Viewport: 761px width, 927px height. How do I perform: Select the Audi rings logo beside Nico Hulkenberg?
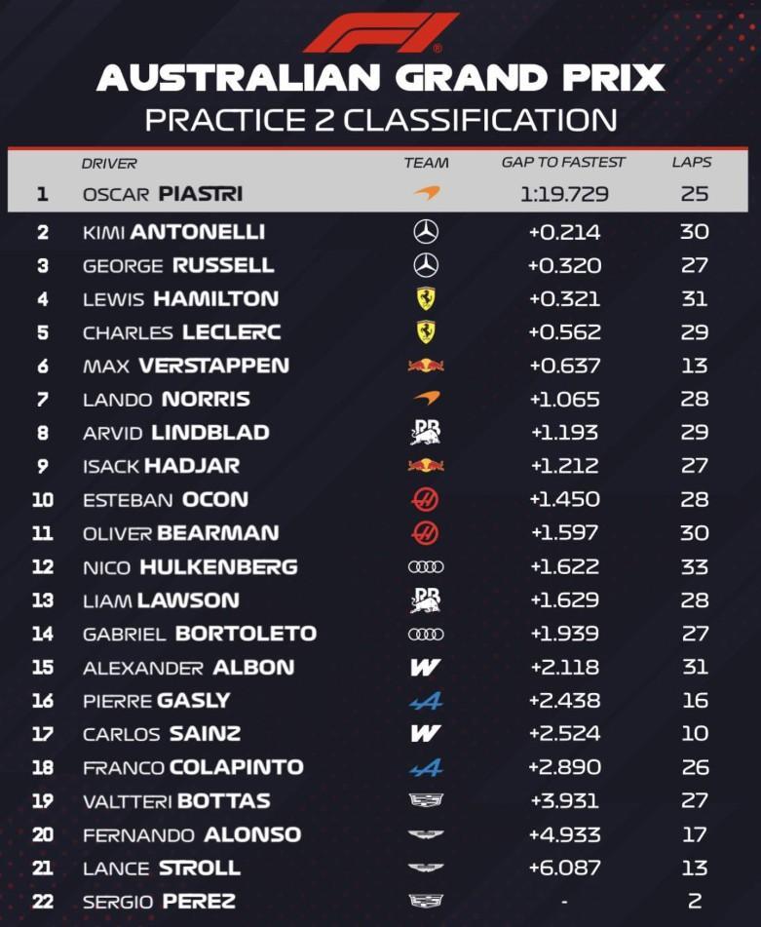click(426, 566)
